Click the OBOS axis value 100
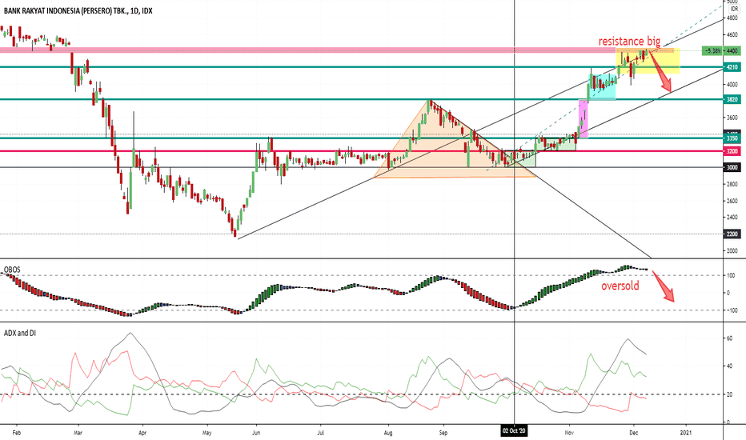This screenshot has height=440, width=746. click(x=732, y=275)
